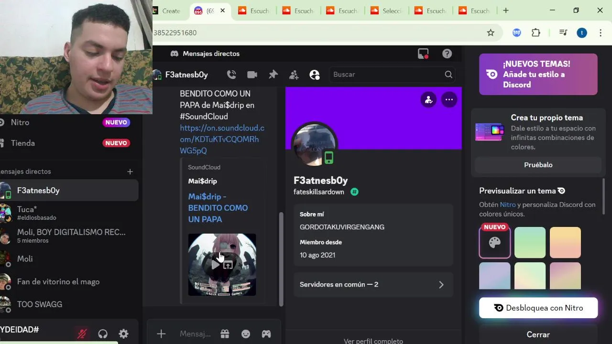Switch to the Selecci SoundCloud tab
Screen dimensions: 612x344
[388, 11]
